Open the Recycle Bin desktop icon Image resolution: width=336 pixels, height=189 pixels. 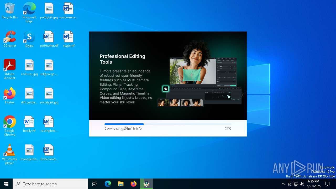(10, 11)
